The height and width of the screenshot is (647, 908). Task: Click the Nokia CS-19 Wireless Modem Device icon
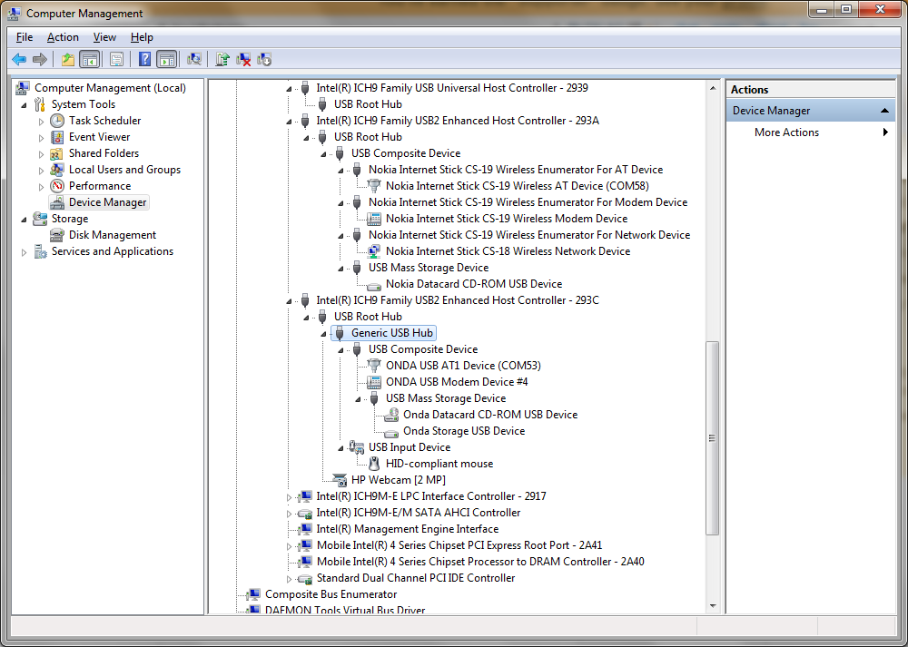(x=374, y=219)
